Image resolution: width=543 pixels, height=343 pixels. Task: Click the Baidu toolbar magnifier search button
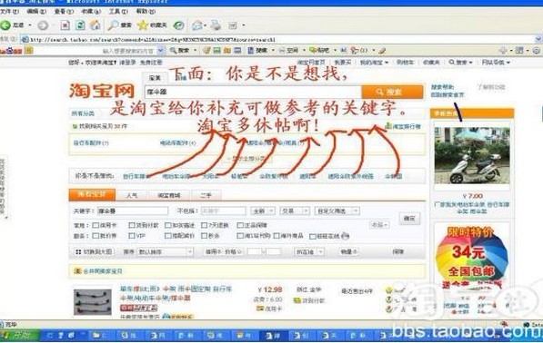pyautogui.click(x=179, y=51)
